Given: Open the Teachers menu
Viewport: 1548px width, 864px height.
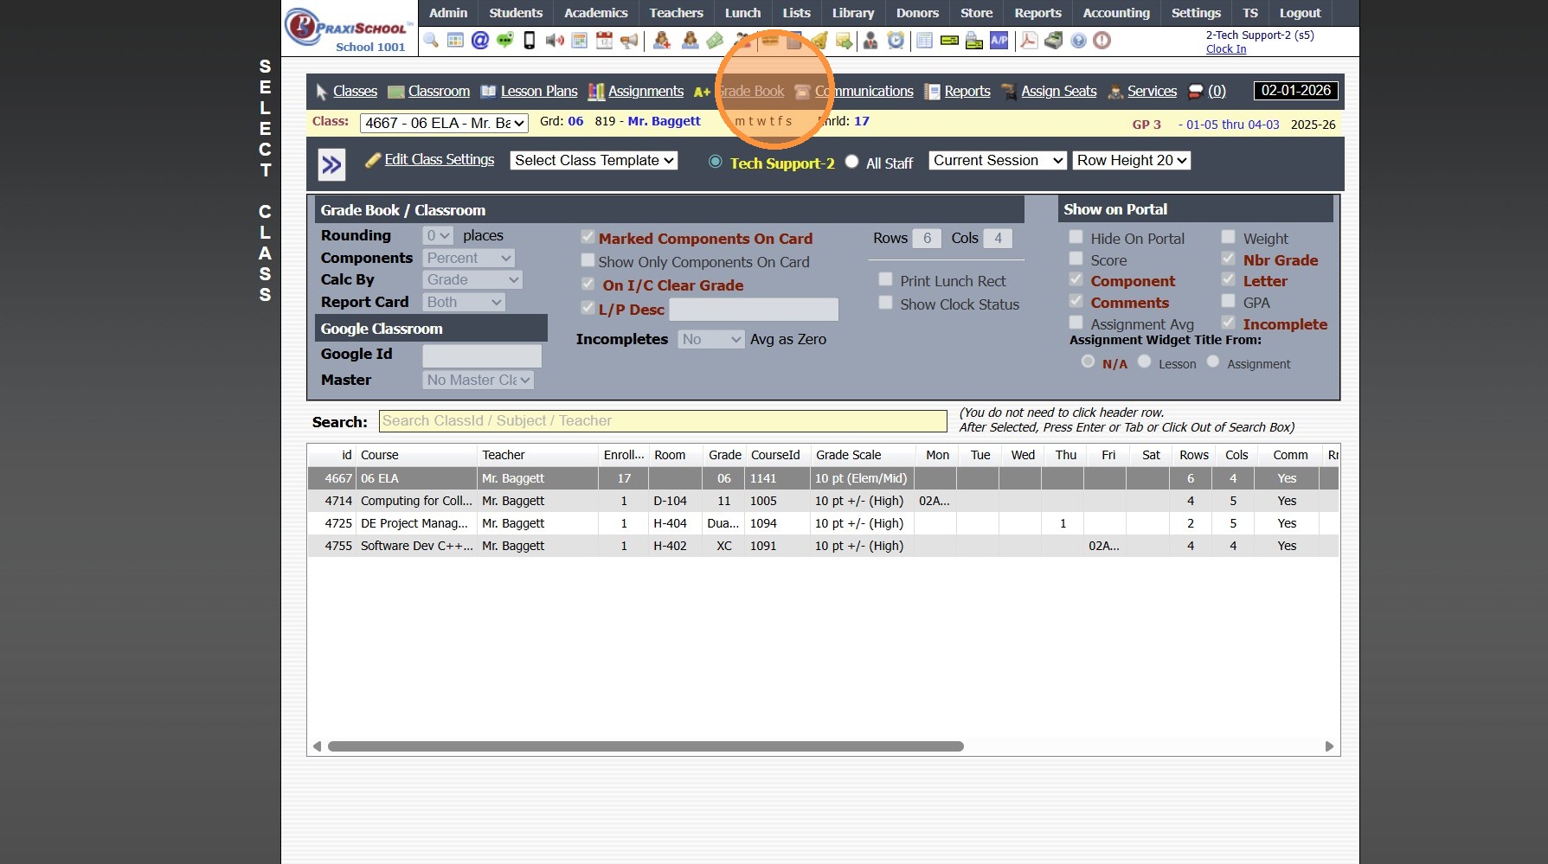Looking at the screenshot, I should (677, 13).
